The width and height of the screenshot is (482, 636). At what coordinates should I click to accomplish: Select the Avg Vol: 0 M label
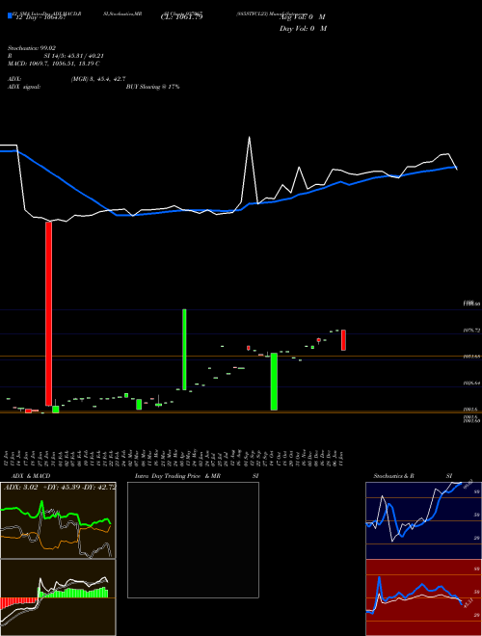coord(302,17)
